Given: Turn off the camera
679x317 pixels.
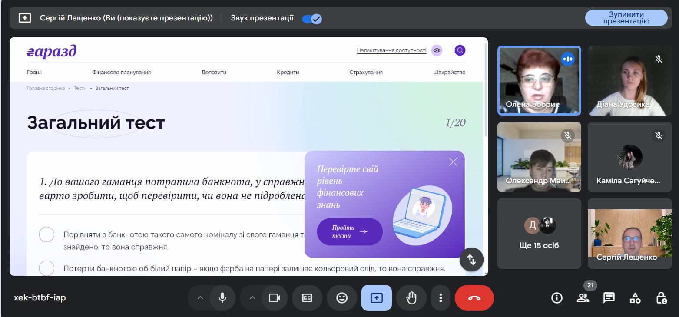Looking at the screenshot, I should point(264,298).
